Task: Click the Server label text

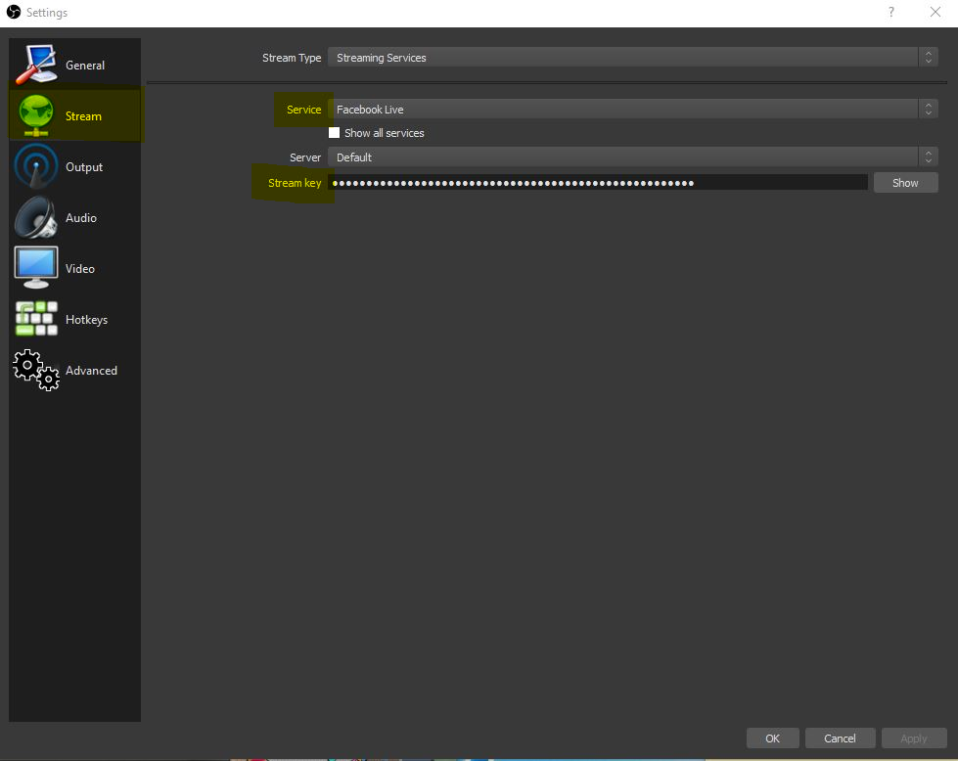Action: [x=305, y=157]
